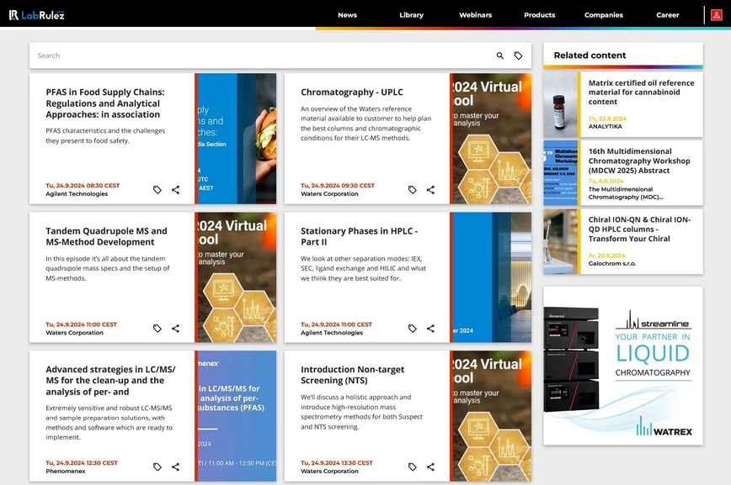Switch to the Webinars section

pos(475,15)
